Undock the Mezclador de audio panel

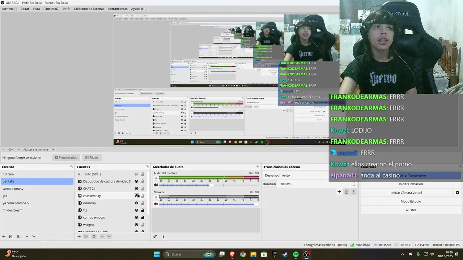(258, 167)
